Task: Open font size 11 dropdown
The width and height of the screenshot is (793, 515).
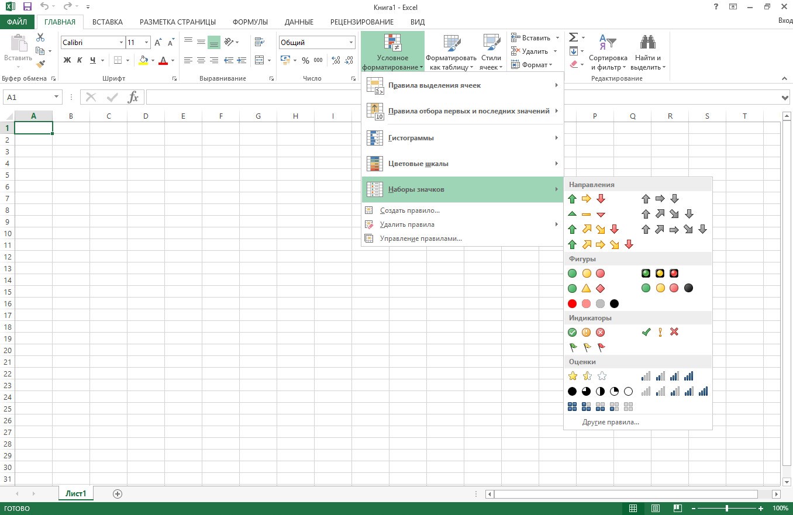Action: (147, 43)
